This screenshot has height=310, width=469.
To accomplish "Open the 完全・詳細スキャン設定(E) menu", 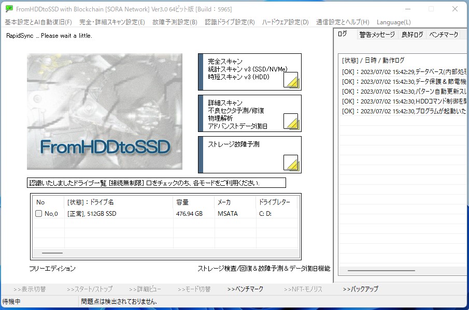I will point(112,22).
